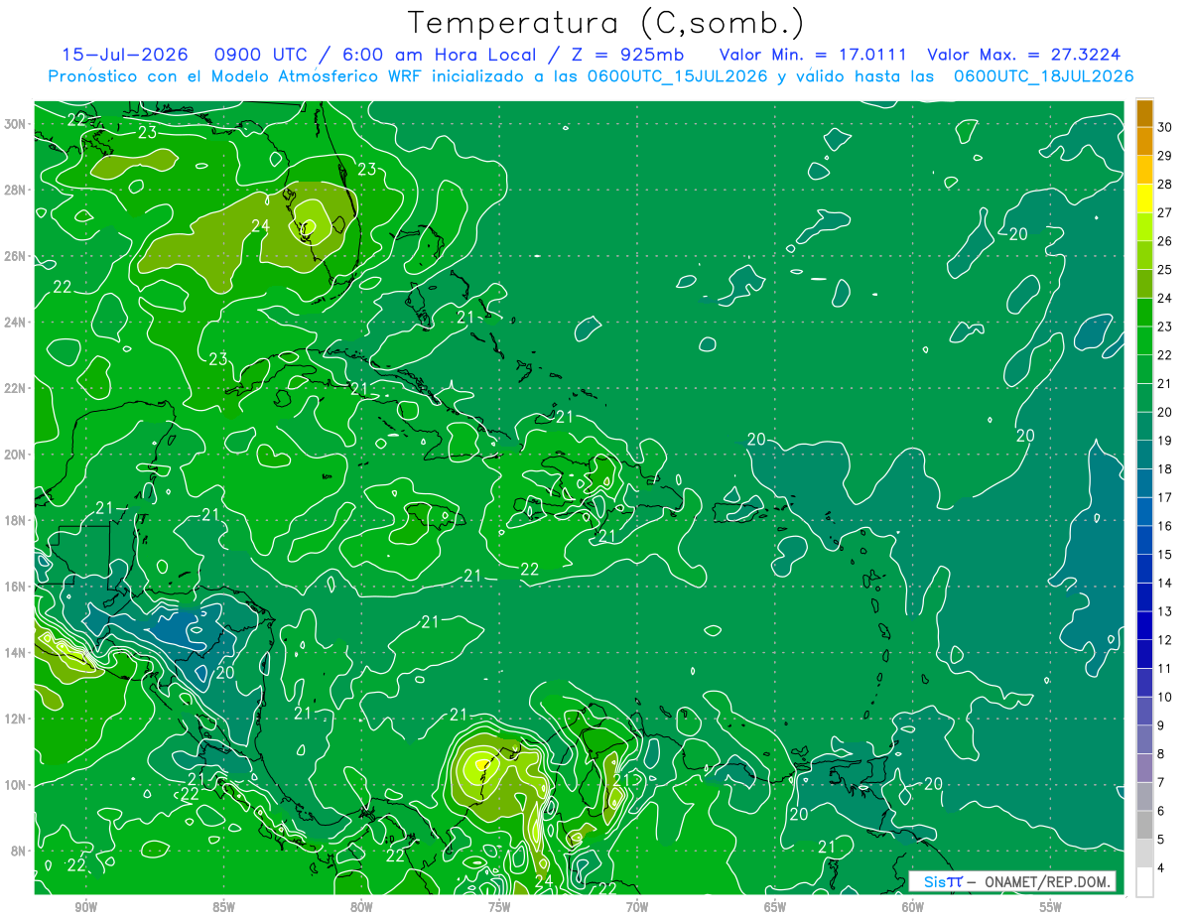Click the brown swatch above legend value 30
This screenshot has height=920, width=1191.
pyautogui.click(x=1144, y=113)
